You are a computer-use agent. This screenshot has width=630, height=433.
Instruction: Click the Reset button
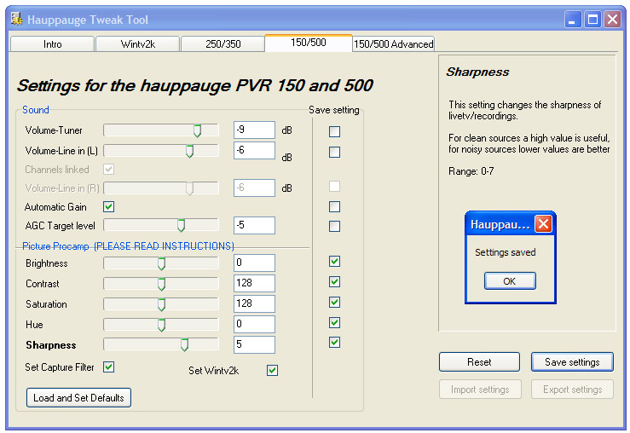[479, 362]
